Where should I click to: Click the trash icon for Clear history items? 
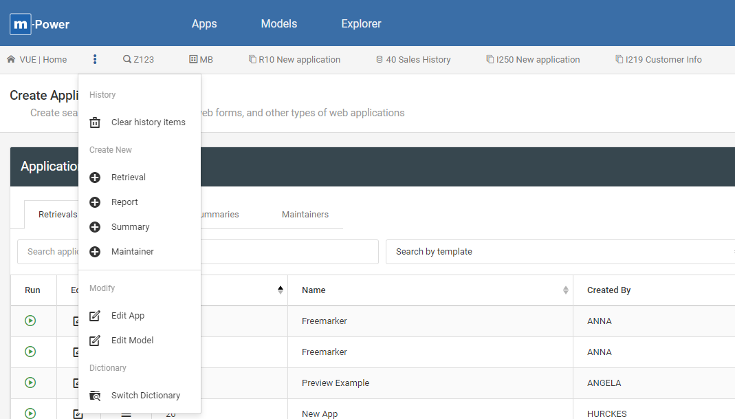(96, 122)
